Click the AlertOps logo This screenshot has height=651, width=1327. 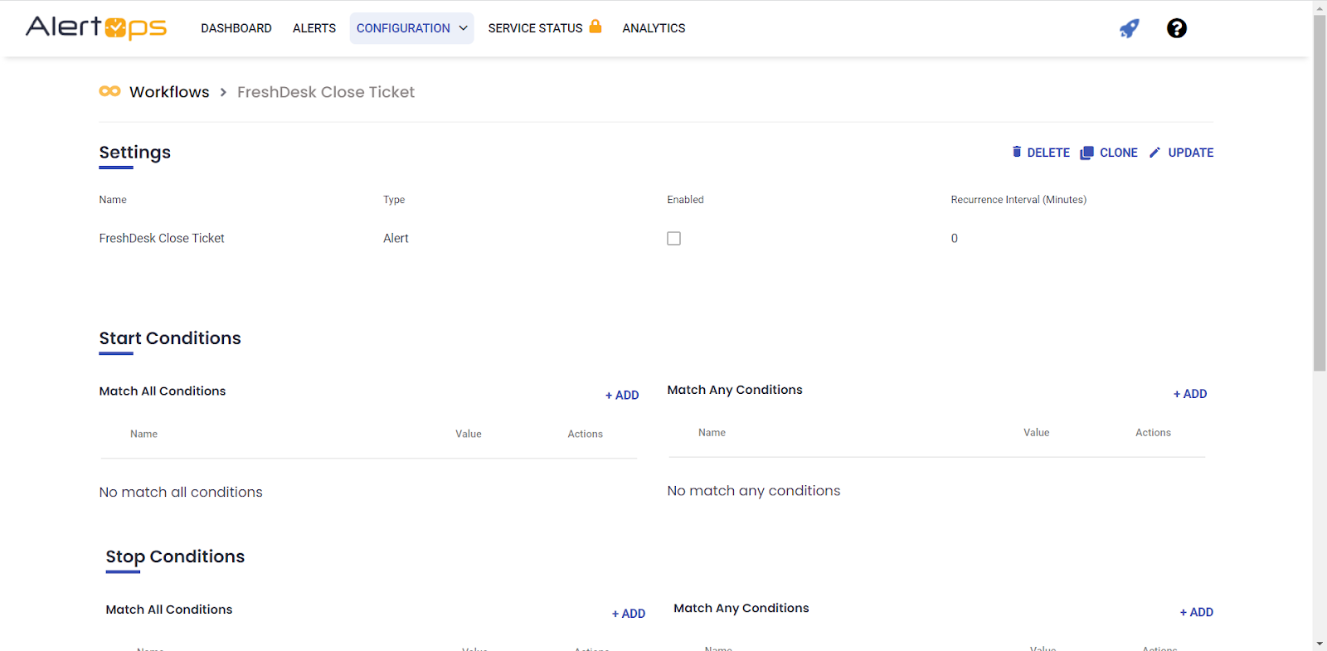tap(96, 27)
